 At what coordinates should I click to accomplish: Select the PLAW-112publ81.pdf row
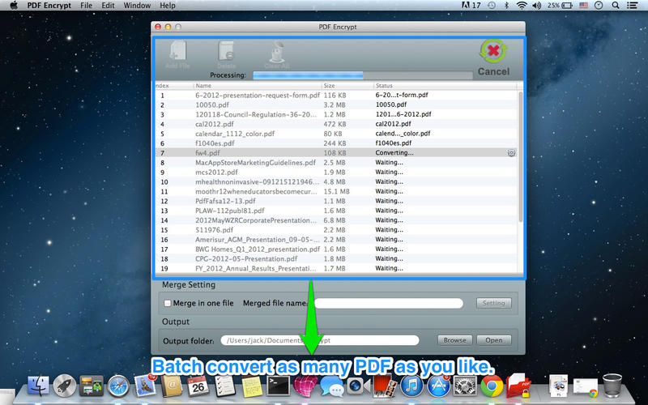336,211
